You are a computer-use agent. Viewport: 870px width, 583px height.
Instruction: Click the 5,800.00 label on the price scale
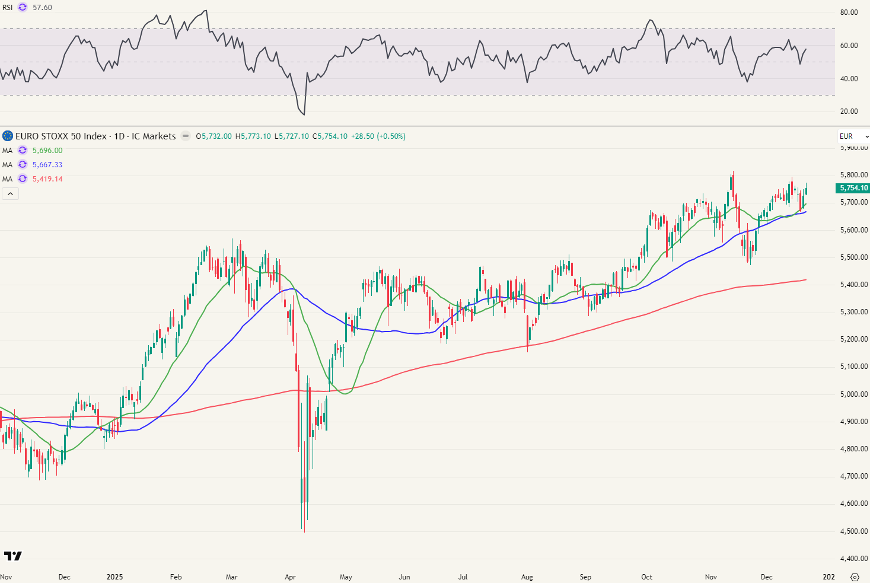[853, 174]
